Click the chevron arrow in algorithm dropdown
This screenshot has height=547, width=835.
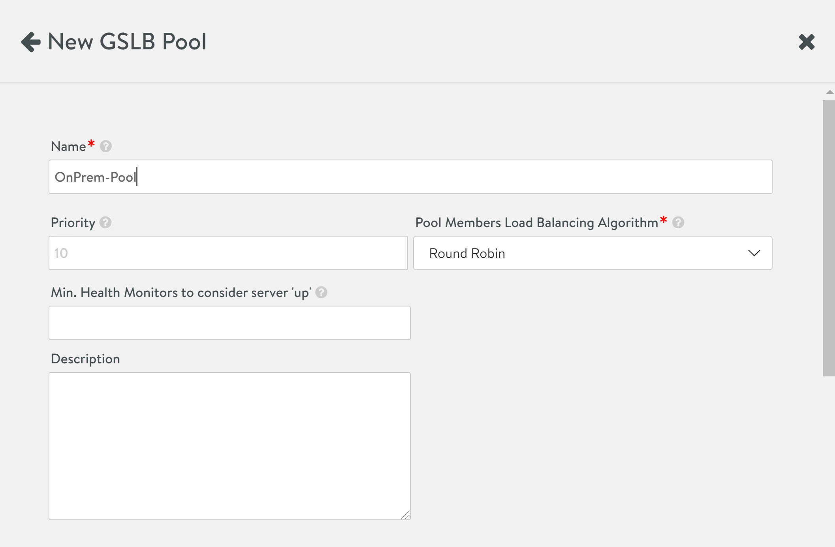tap(754, 253)
